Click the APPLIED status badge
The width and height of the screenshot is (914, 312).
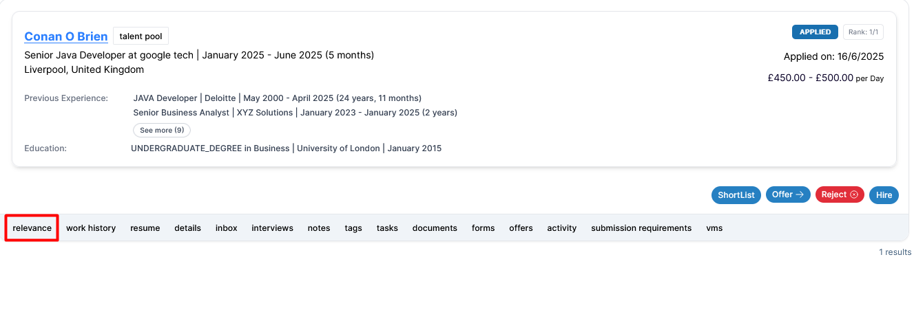click(x=816, y=32)
